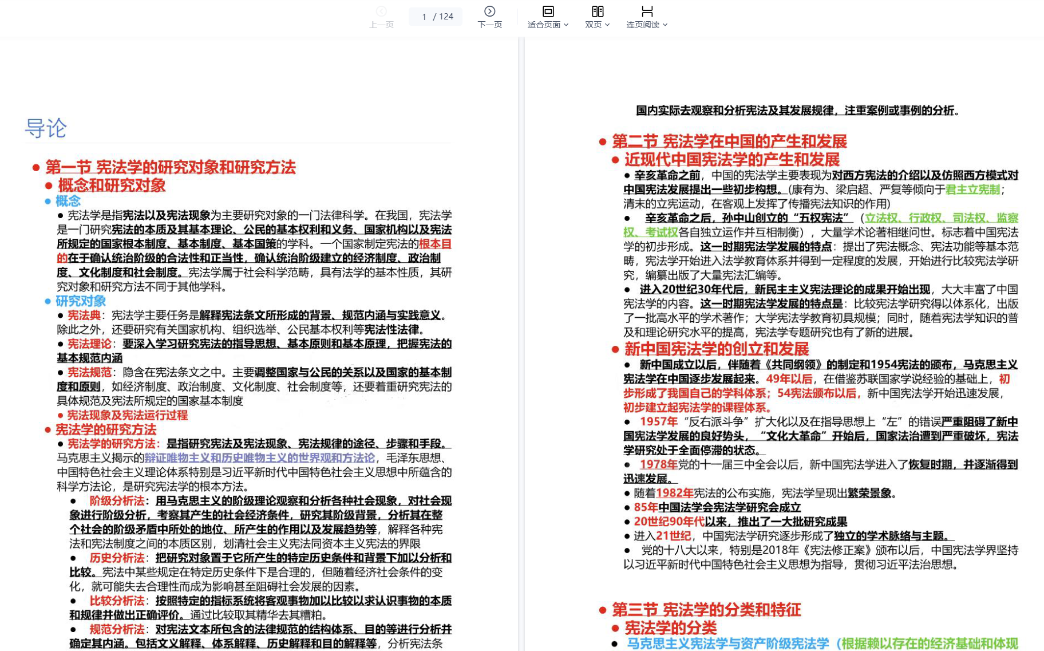
Task: Click the green 君主立宪制 text
Action: point(972,190)
